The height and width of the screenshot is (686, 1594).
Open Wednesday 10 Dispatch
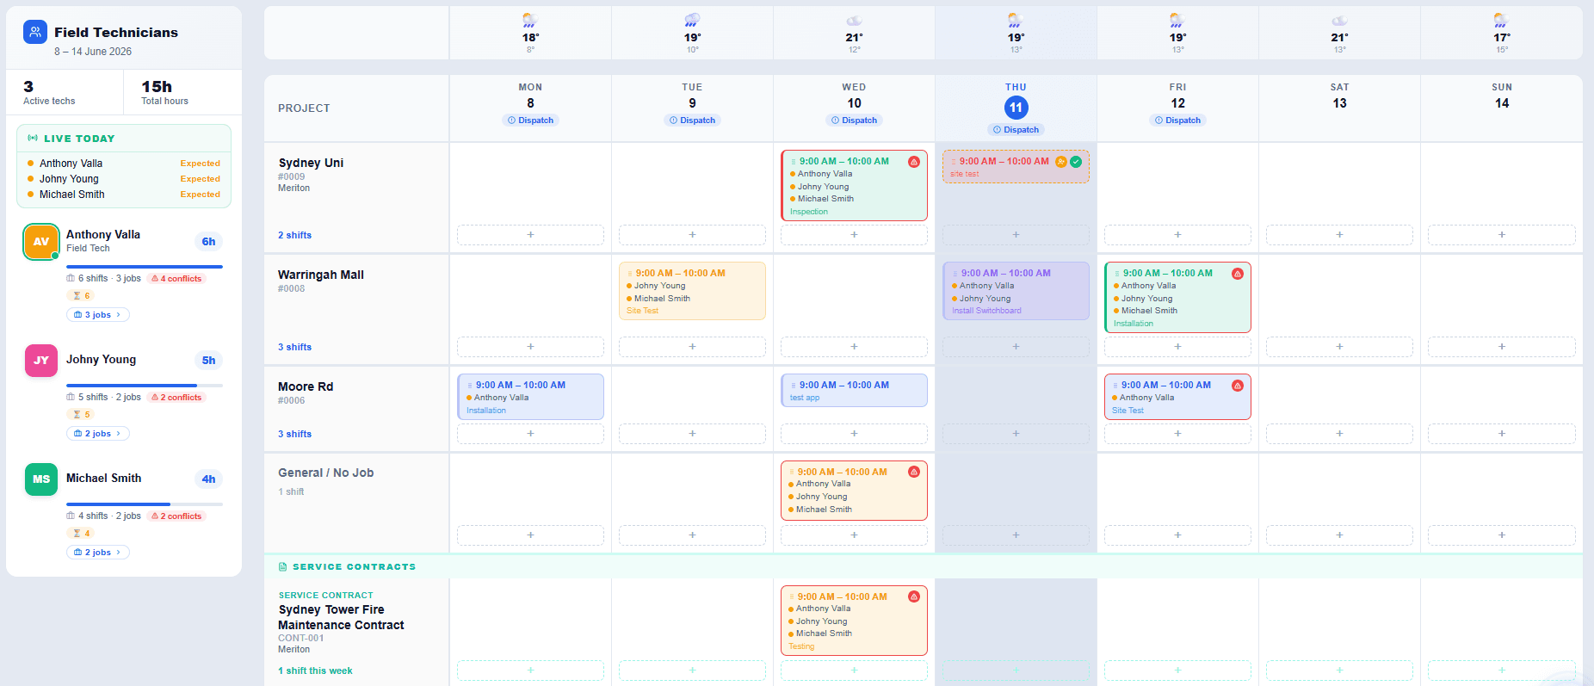pos(854,121)
